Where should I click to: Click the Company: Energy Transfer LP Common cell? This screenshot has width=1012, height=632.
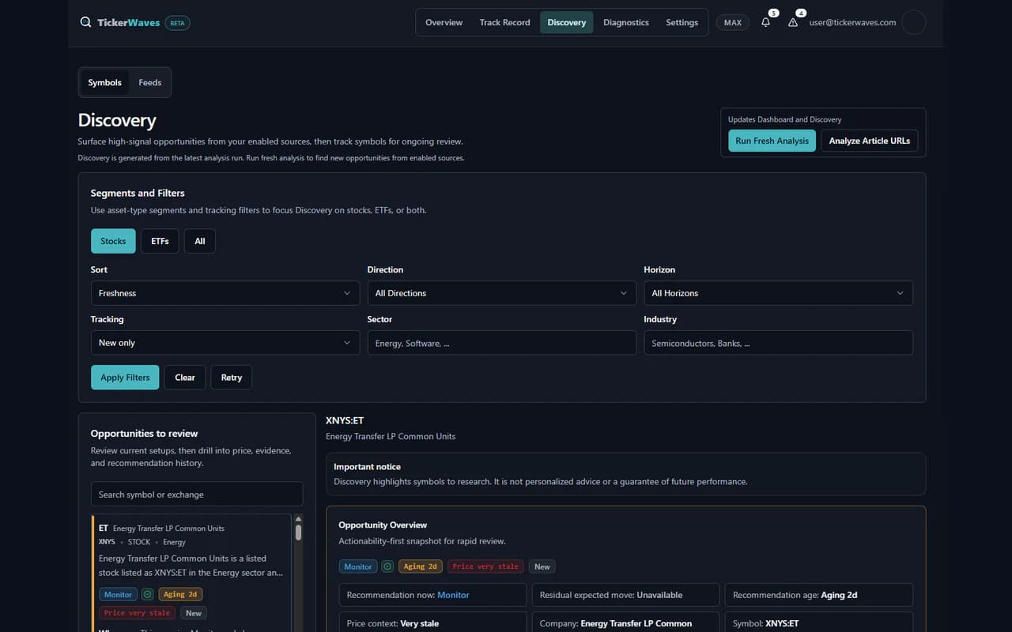[x=625, y=623]
